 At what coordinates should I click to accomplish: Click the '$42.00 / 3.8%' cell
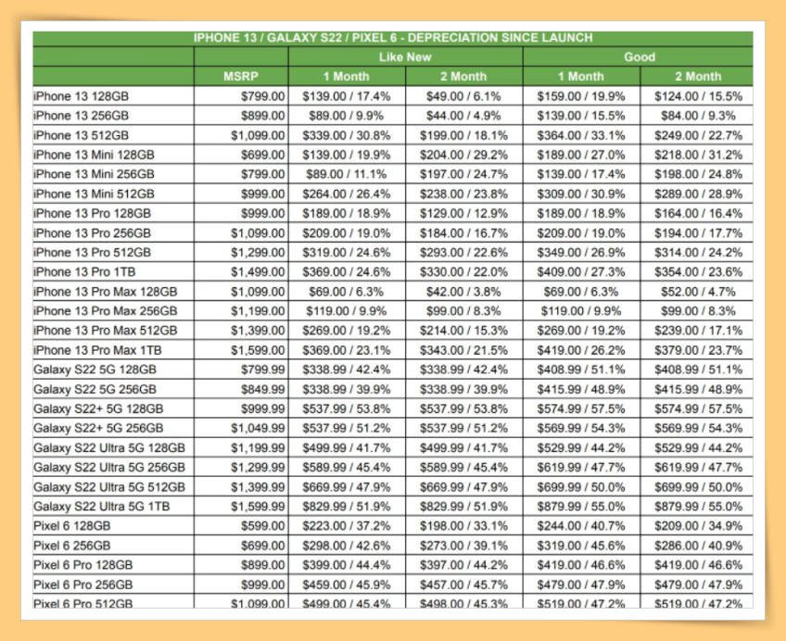(x=463, y=292)
